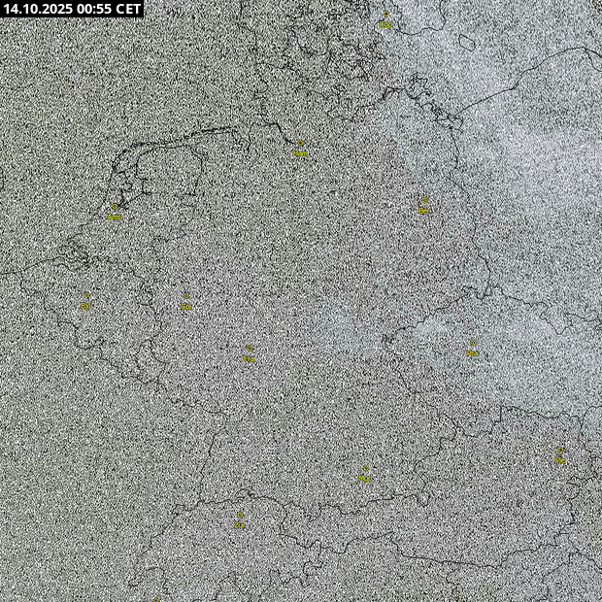Select the Copenhagen marker at top

(385, 16)
